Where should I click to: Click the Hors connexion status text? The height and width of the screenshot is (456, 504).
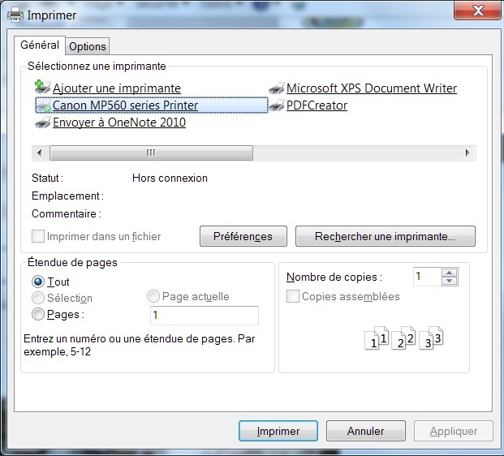[170, 178]
